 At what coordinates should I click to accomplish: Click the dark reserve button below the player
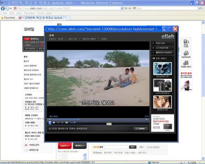pyautogui.click(x=80, y=146)
